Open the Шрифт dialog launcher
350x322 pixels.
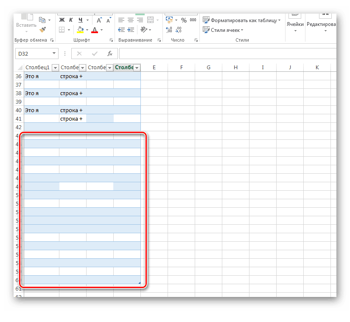111,40
